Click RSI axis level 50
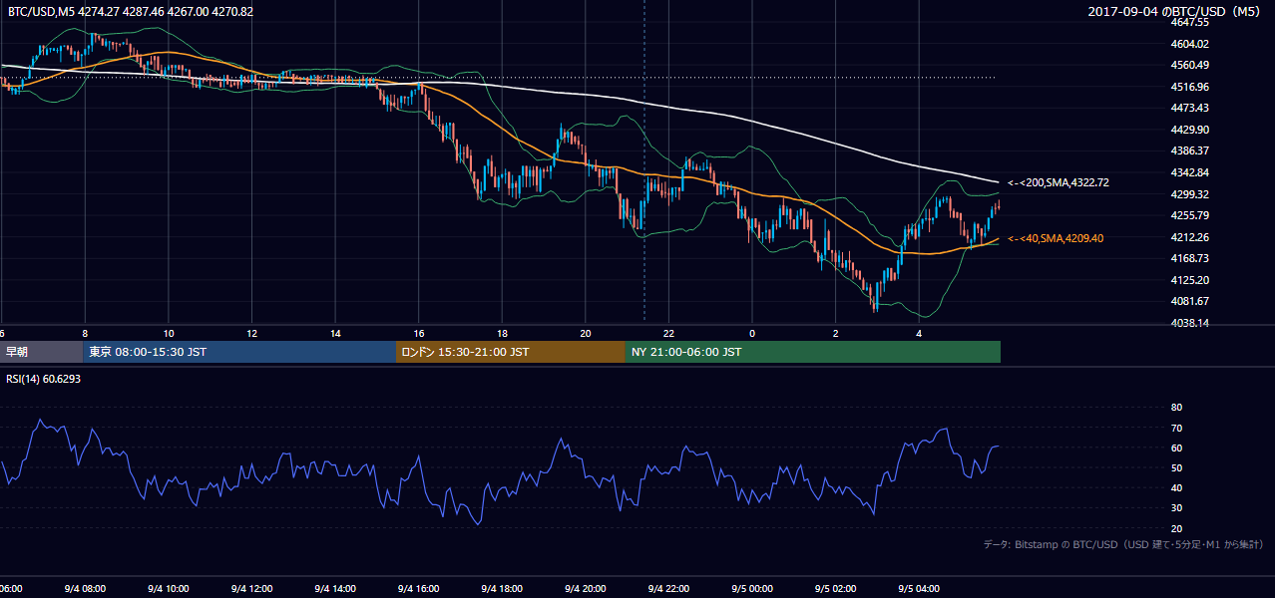Viewport: 1275px width, 598px height. click(x=1176, y=467)
